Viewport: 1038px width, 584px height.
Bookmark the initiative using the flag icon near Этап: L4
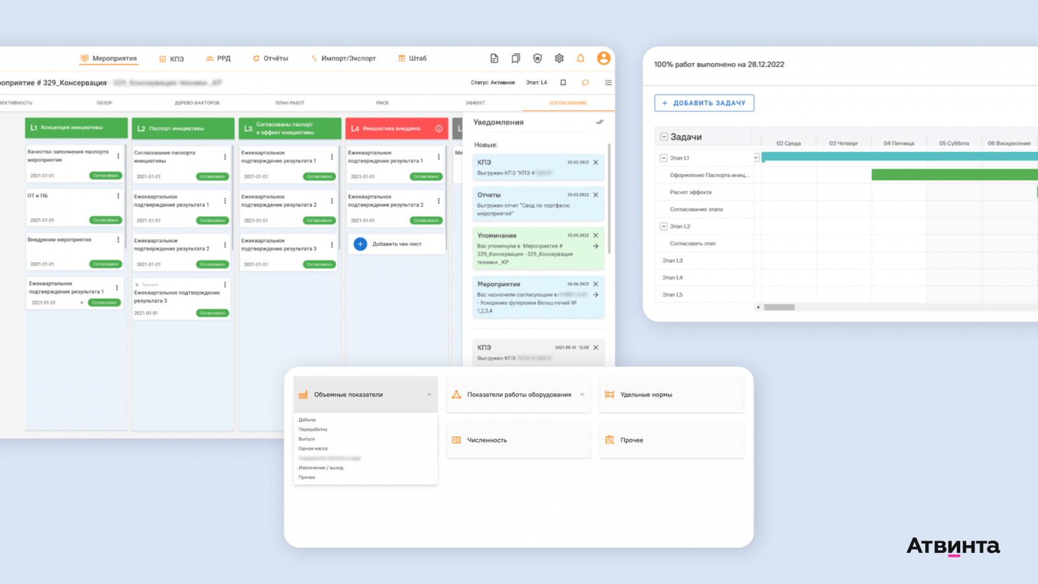(x=563, y=82)
